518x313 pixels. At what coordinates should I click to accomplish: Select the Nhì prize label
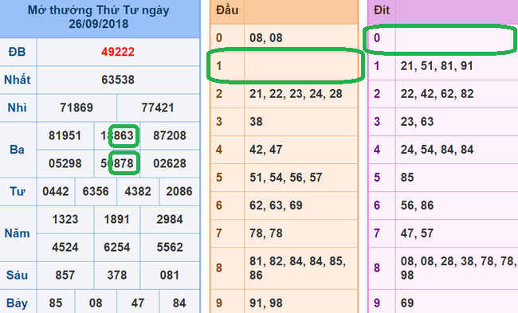[18, 108]
